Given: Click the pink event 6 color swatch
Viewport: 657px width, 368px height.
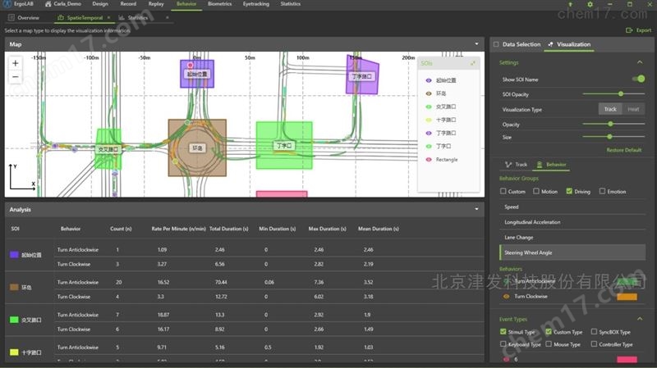Looking at the screenshot, I should pos(627,359).
